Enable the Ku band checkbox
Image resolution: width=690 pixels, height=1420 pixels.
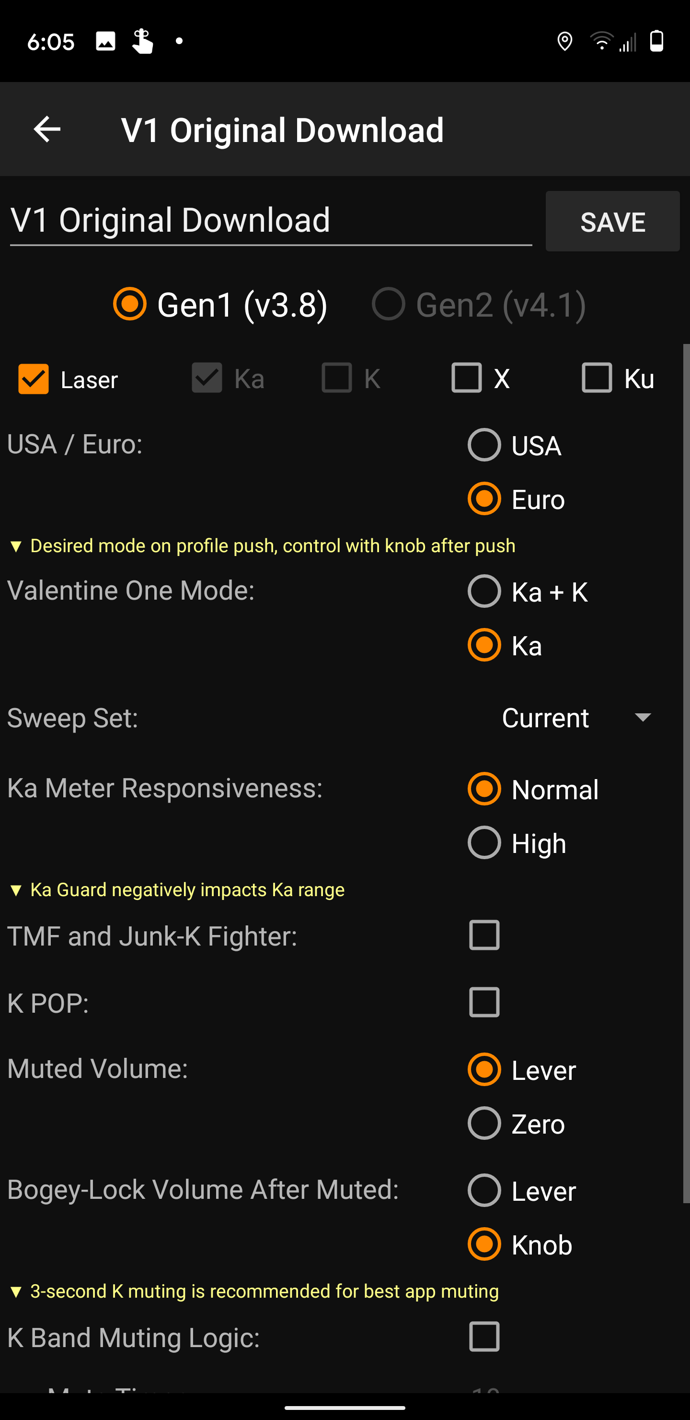click(x=597, y=378)
